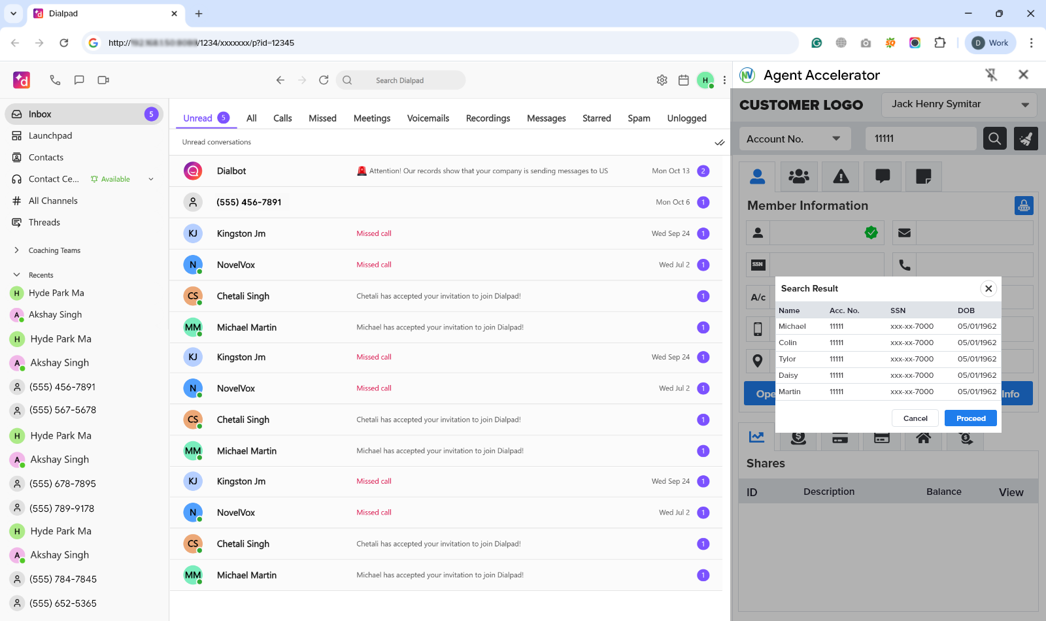Click the Member Information print icon
This screenshot has width=1046, height=621.
pos(1024,206)
